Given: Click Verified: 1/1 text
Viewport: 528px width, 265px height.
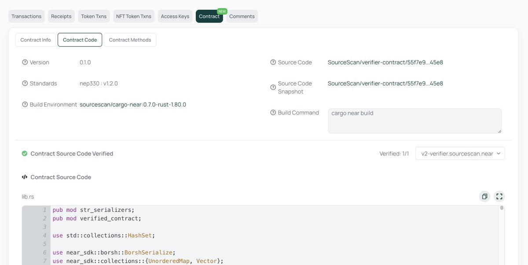Looking at the screenshot, I should (394, 154).
